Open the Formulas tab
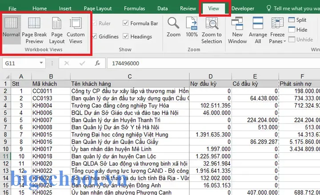This screenshot has height=195, width=320. coord(134,8)
